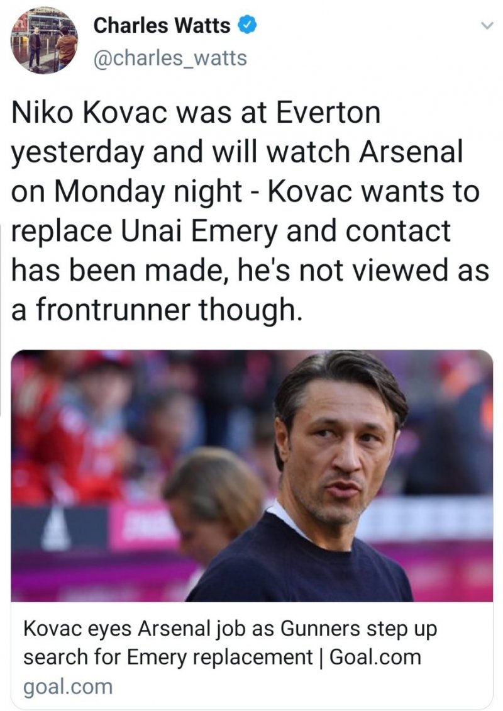Click the tweet line starting "Niko Kovac was"
The width and height of the screenshot is (503, 711).
click(x=196, y=113)
